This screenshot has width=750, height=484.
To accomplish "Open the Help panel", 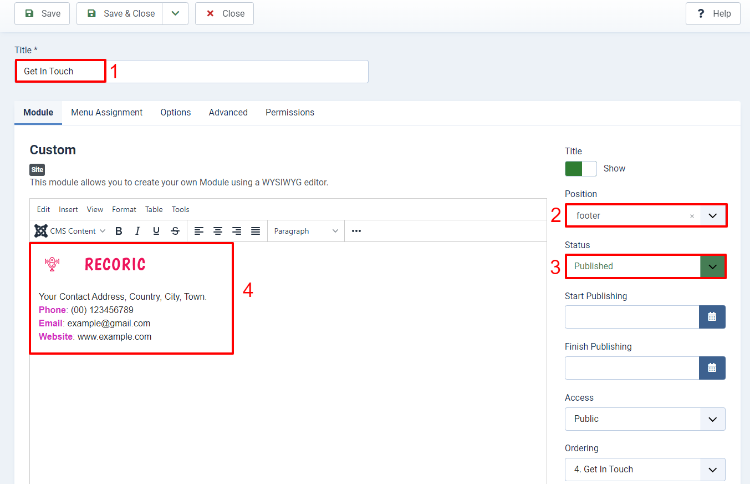I will click(713, 13).
